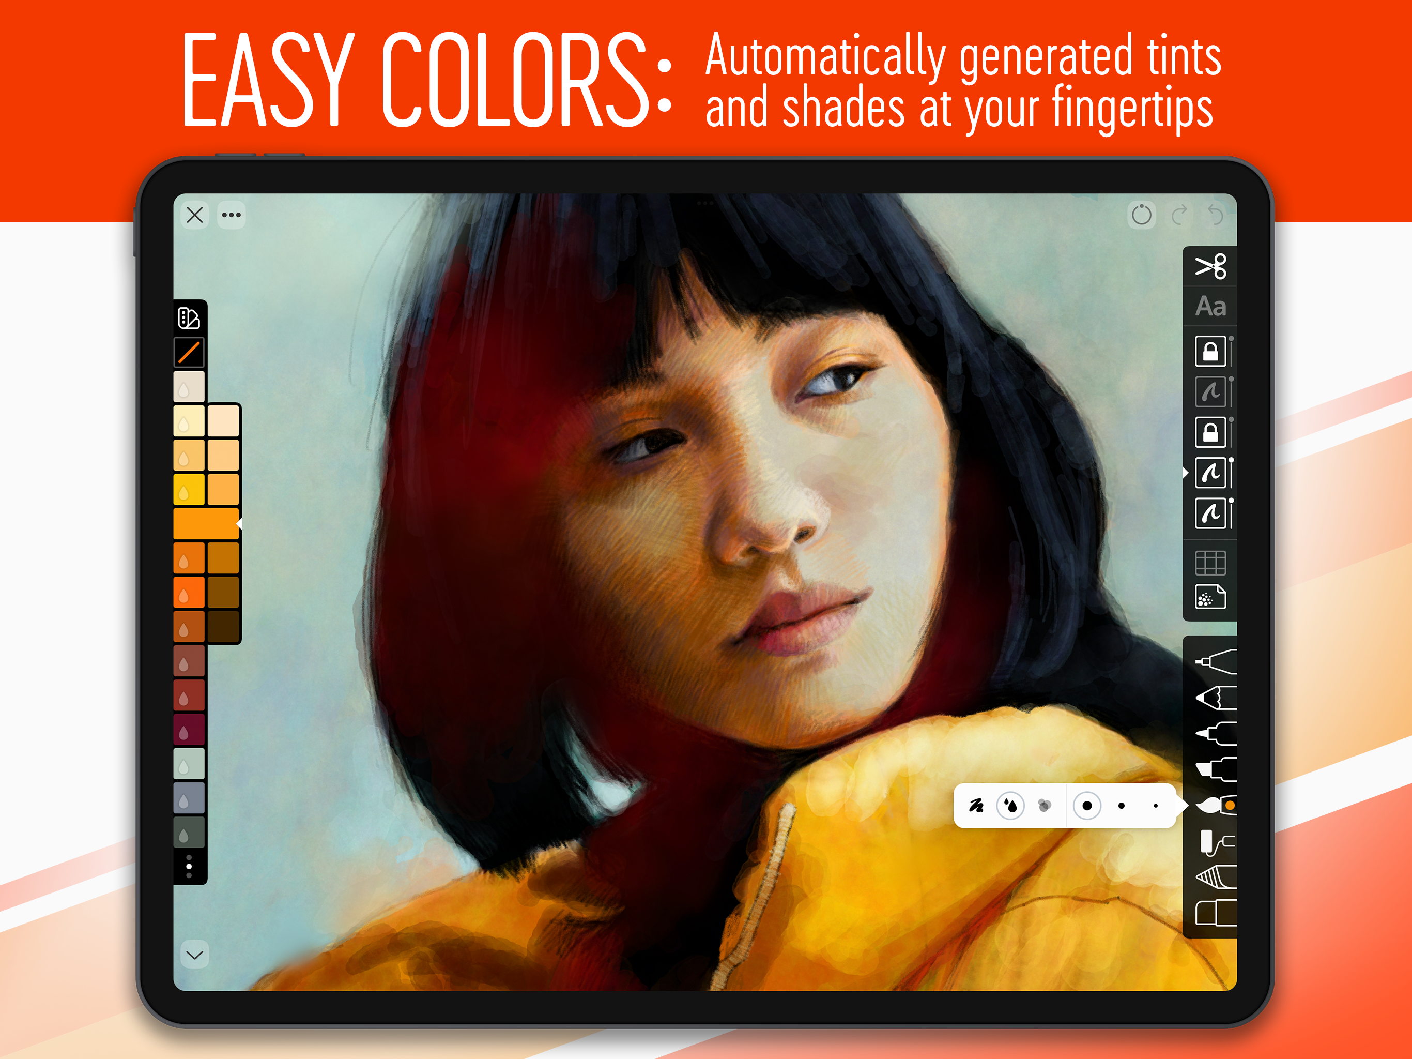This screenshot has height=1059, width=1412.
Task: Expand the palette's vertical dots menu
Action: tap(189, 867)
